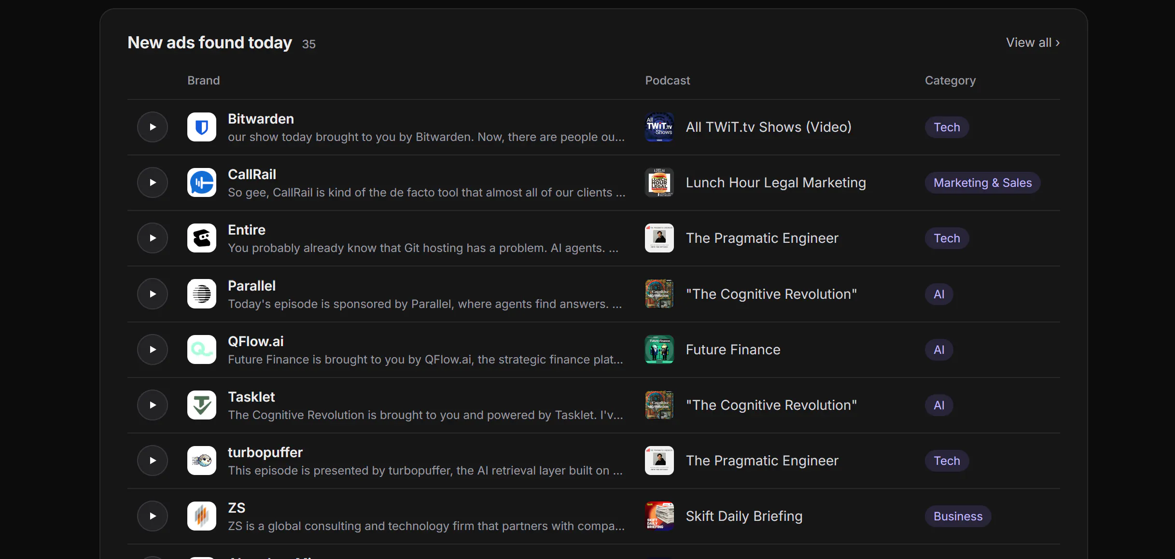Play the Parallel ad

[x=153, y=294]
